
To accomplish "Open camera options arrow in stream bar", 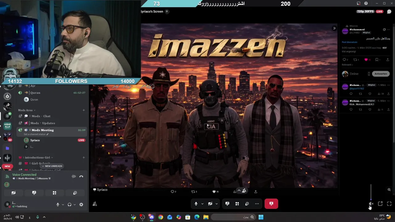I will click(x=217, y=204).
